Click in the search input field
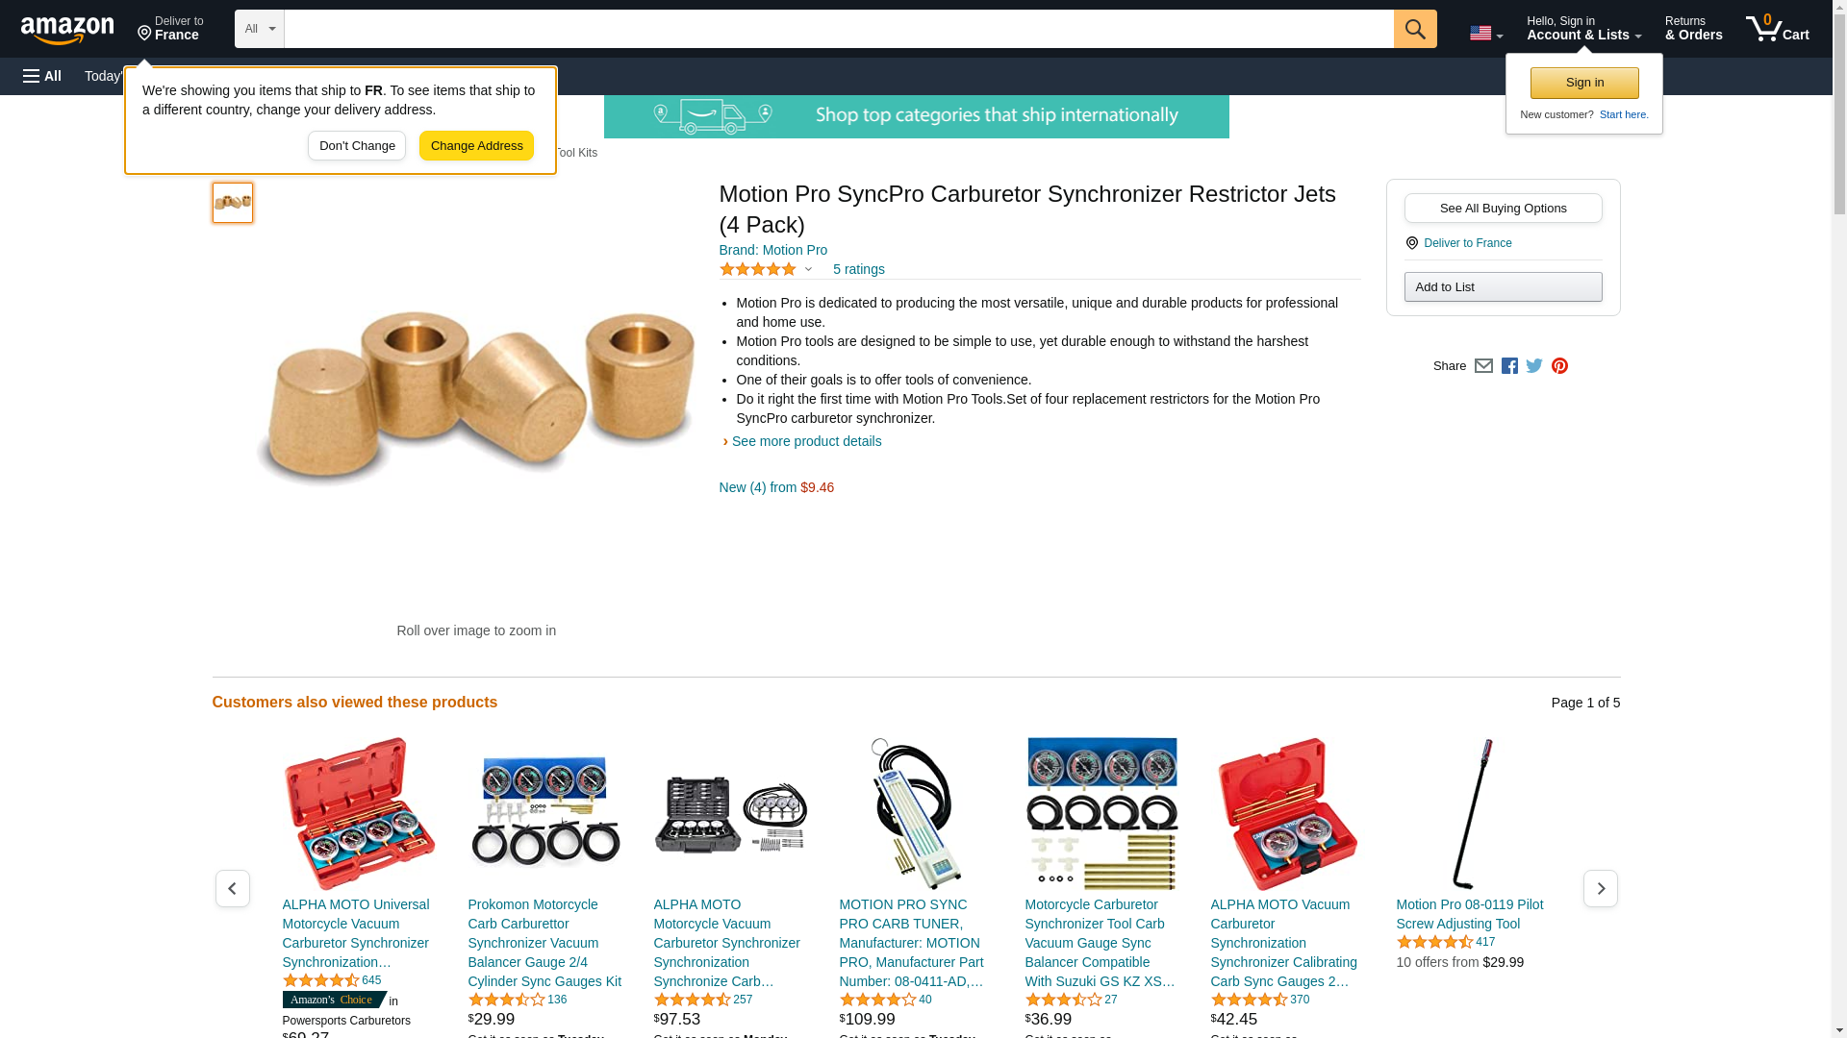 pyautogui.click(x=839, y=29)
